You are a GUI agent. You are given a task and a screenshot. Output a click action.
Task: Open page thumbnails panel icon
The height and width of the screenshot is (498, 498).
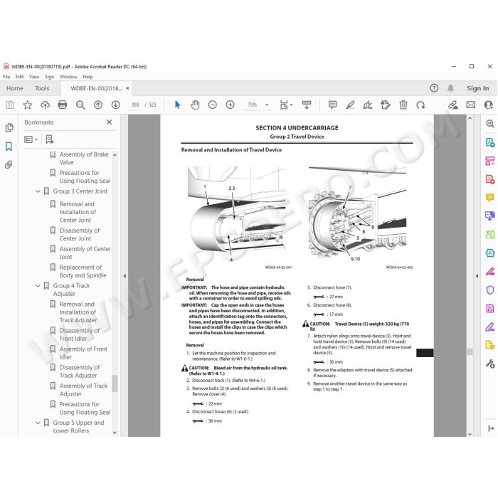point(9,127)
